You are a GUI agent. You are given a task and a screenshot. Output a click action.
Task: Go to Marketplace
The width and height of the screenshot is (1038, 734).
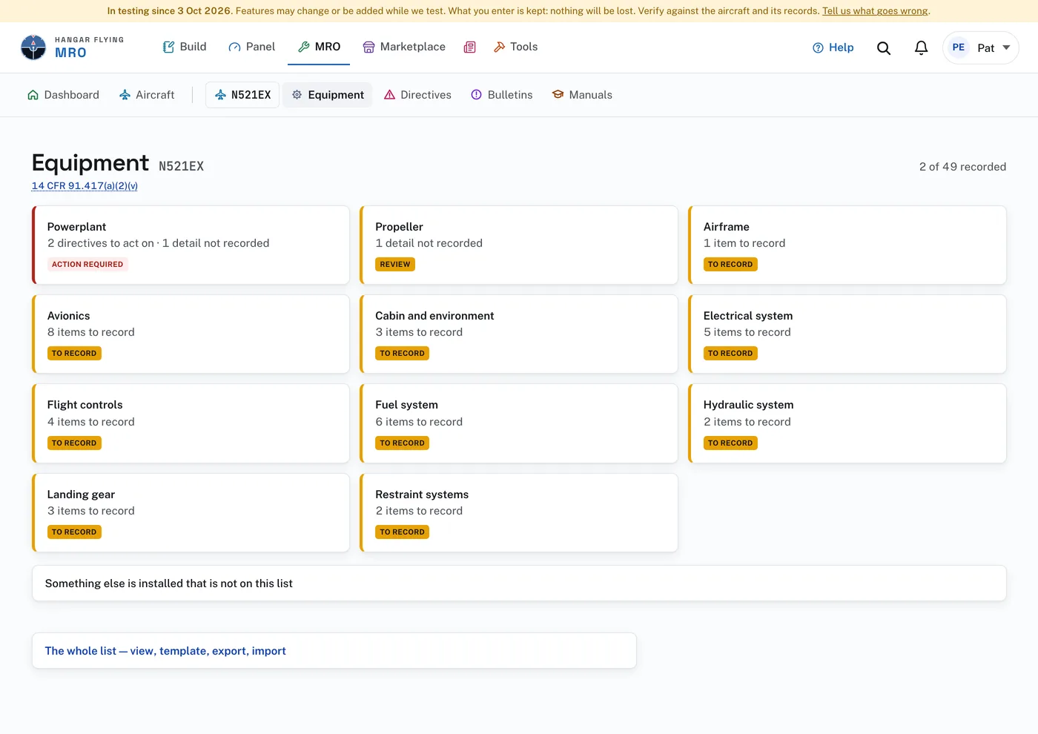(x=404, y=47)
